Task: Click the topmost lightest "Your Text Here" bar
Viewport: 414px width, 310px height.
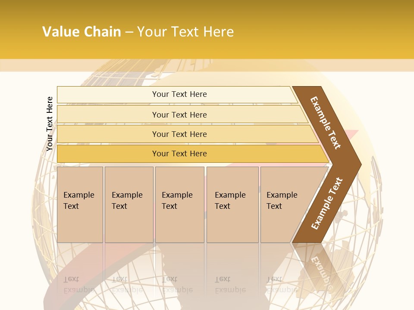Action: click(x=179, y=94)
